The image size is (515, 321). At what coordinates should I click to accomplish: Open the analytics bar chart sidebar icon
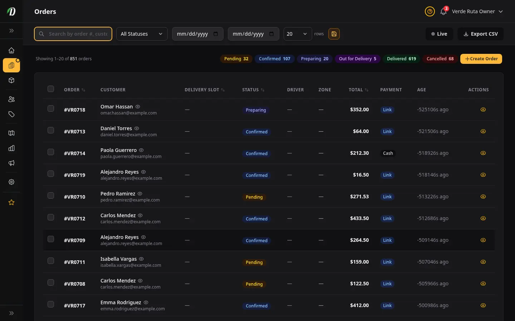click(x=11, y=148)
